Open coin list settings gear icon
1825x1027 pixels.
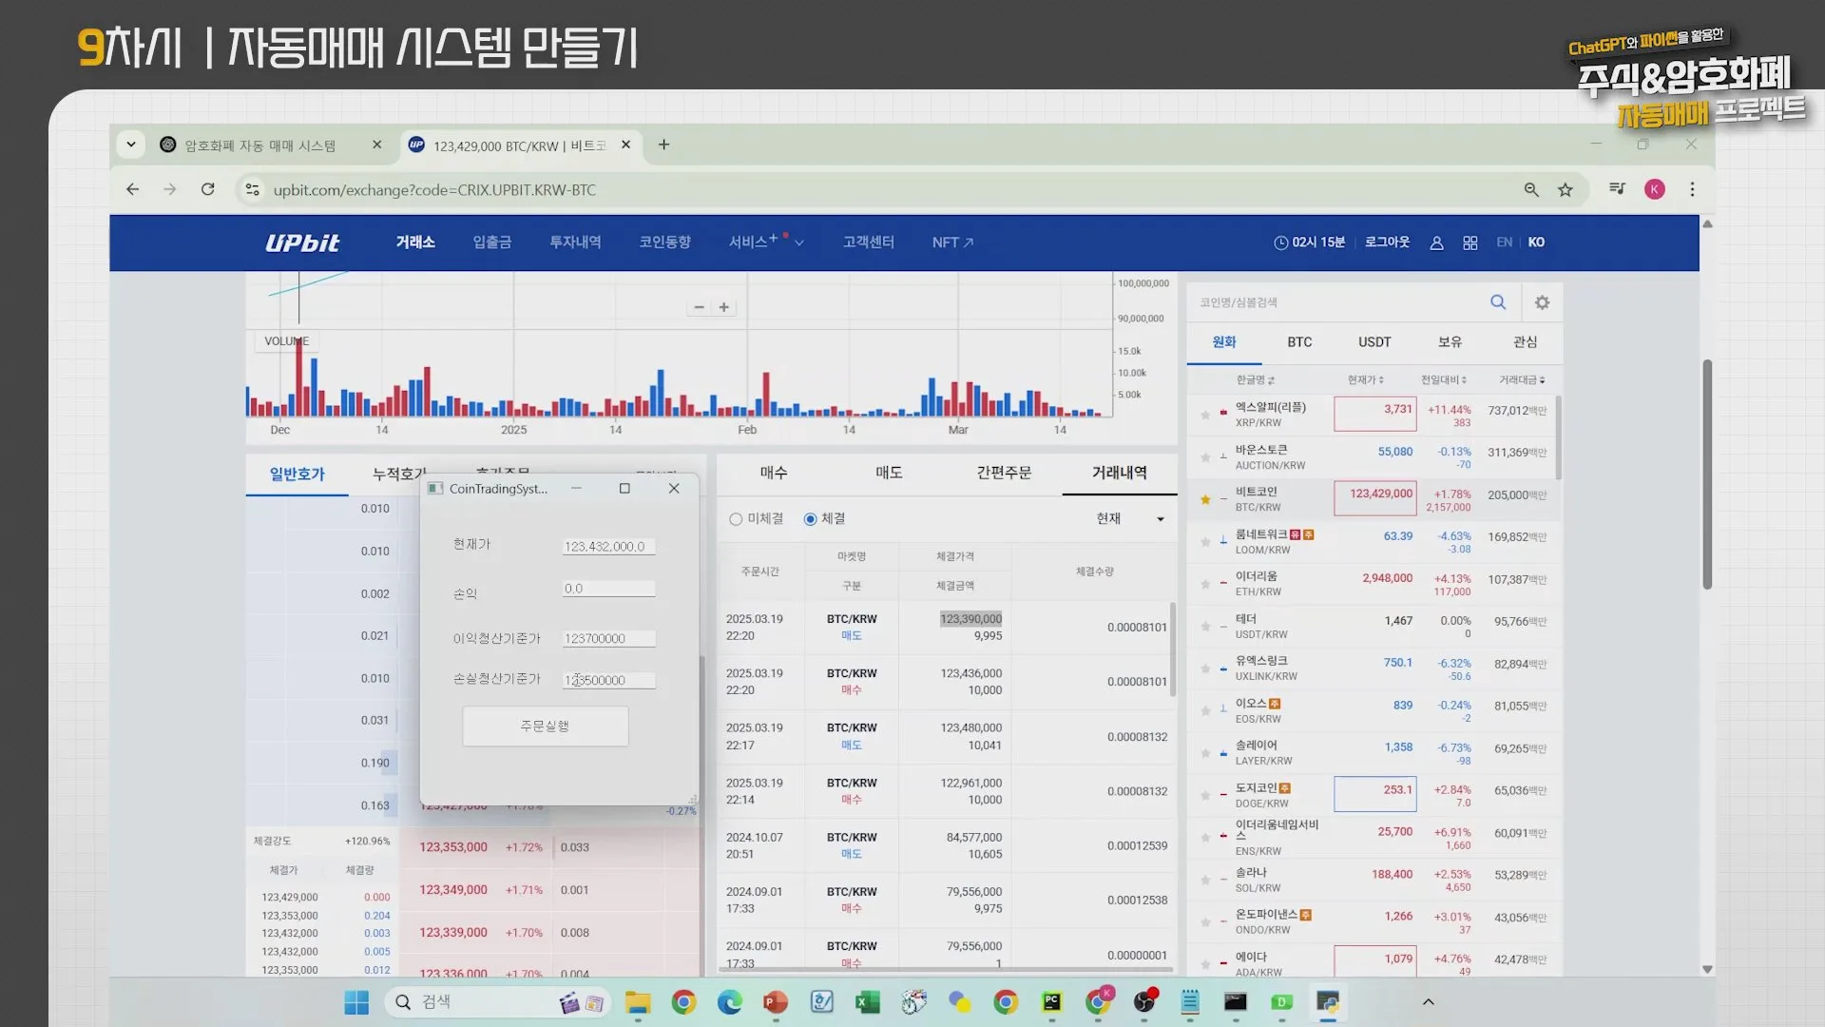point(1542,302)
